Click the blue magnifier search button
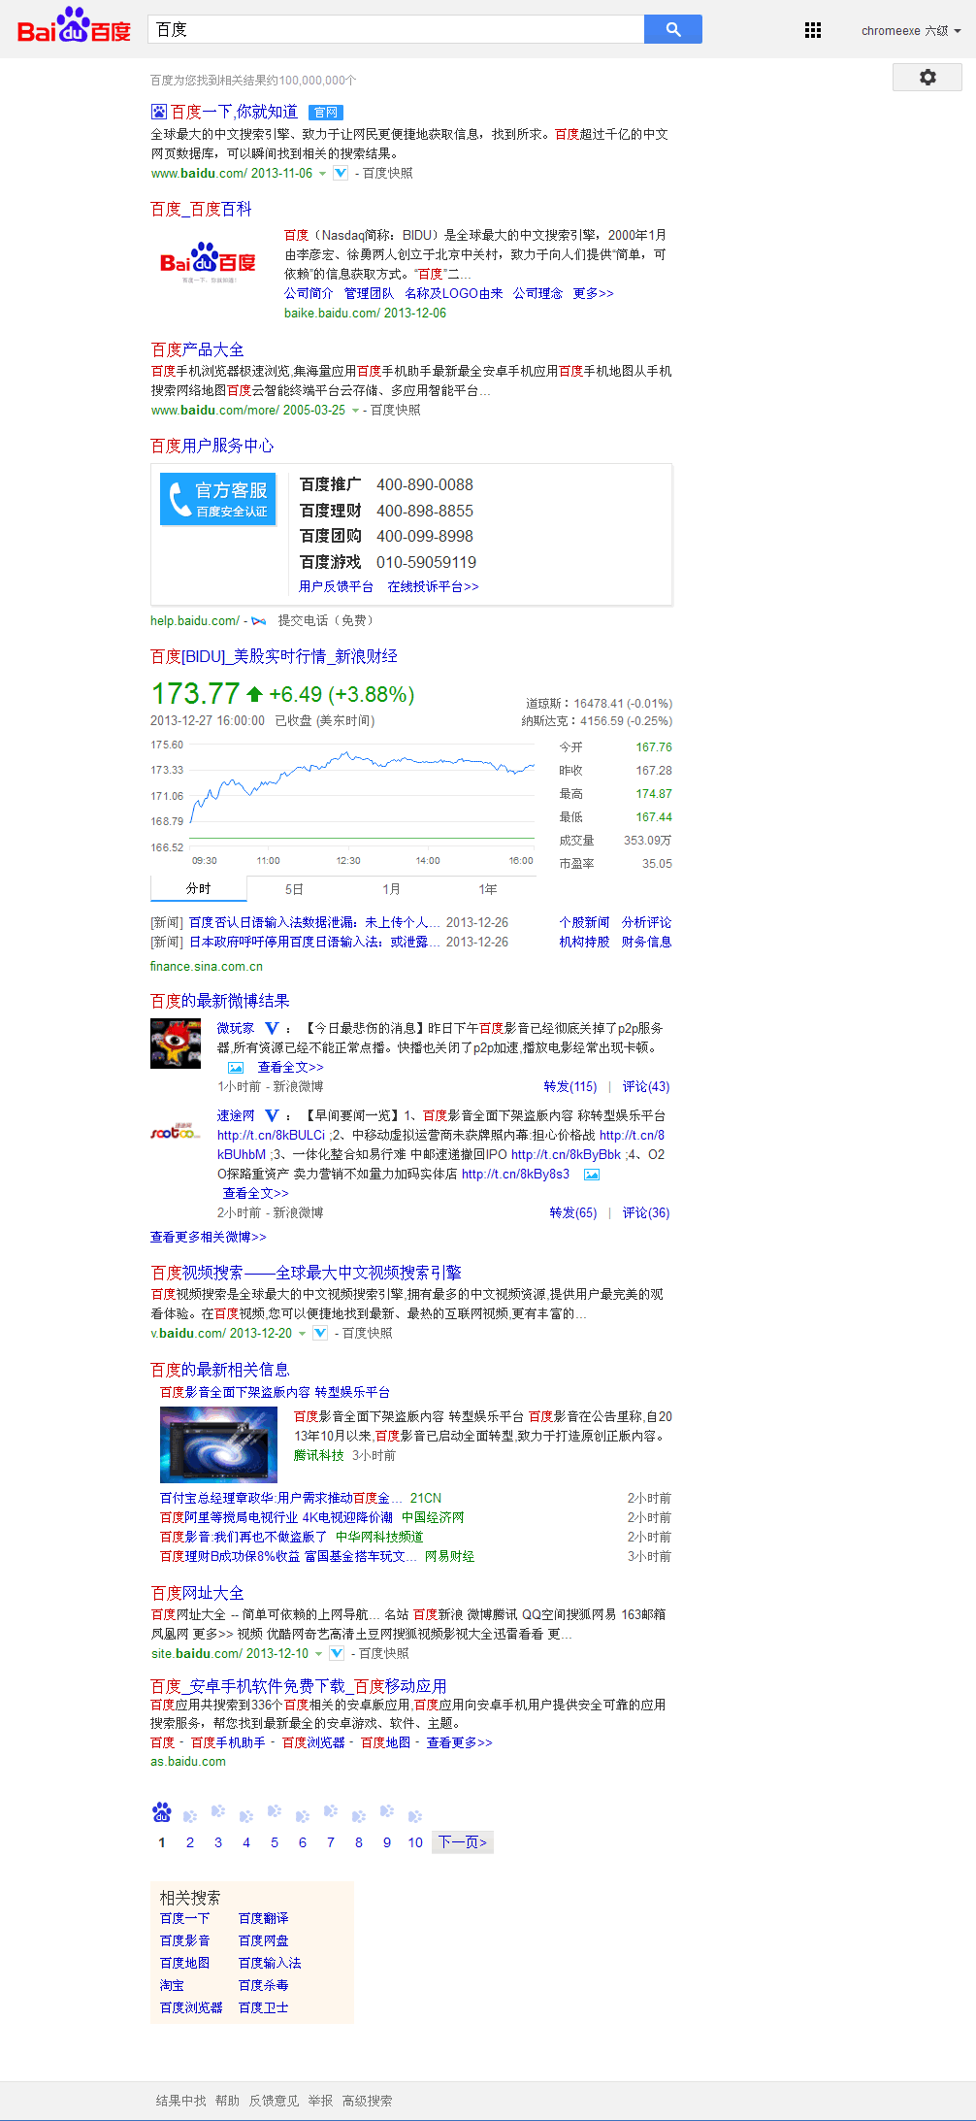This screenshot has height=2121, width=976. point(673,29)
